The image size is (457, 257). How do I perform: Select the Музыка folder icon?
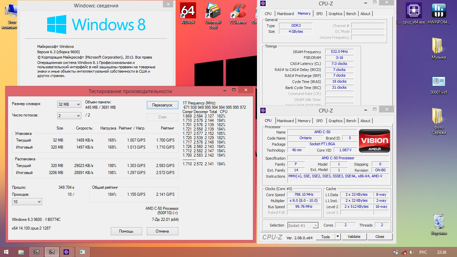(x=439, y=49)
